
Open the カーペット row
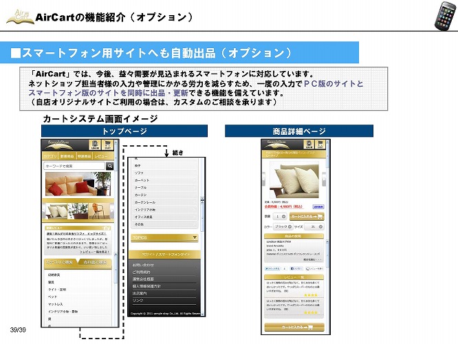pos(164,180)
